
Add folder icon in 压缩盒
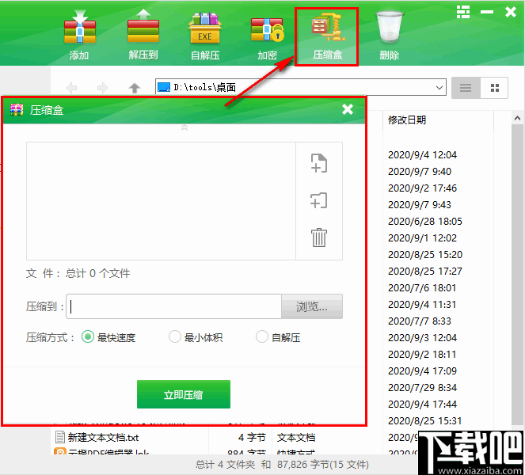coord(319,200)
